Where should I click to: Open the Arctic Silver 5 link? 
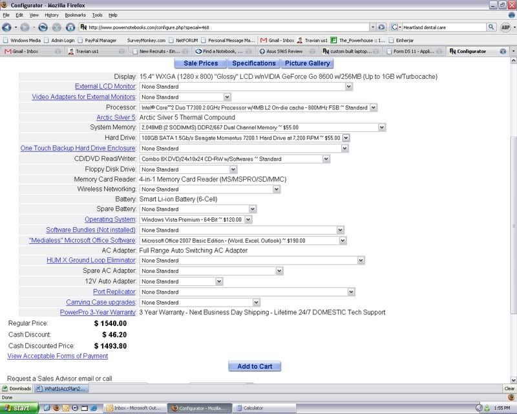(116, 118)
